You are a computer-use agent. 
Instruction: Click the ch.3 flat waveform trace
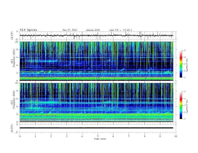click(96, 128)
